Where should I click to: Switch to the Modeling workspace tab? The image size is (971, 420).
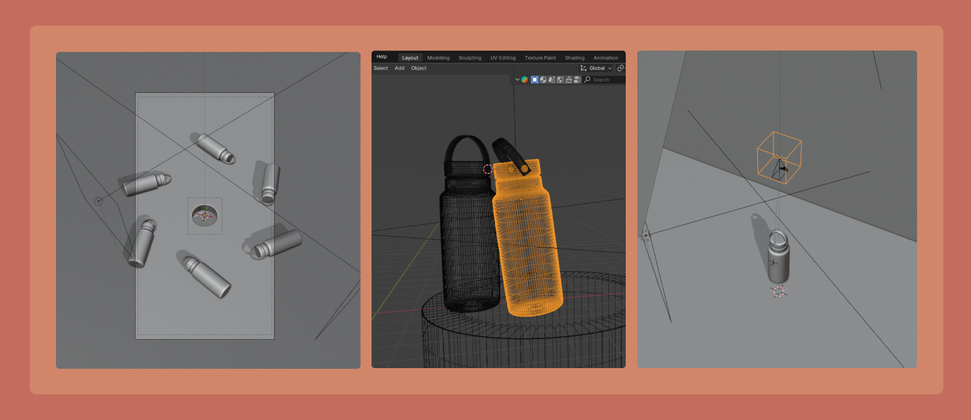(438, 58)
